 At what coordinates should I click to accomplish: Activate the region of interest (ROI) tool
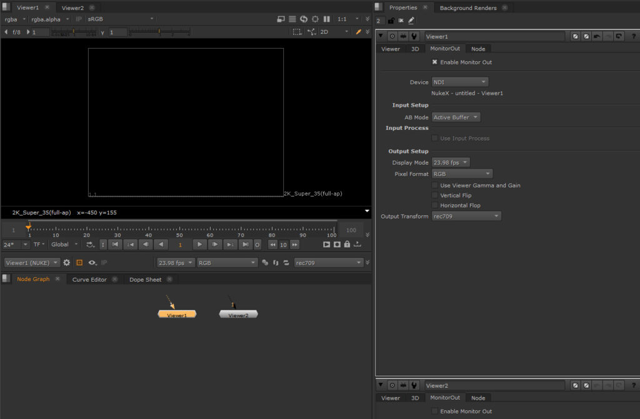click(296, 31)
